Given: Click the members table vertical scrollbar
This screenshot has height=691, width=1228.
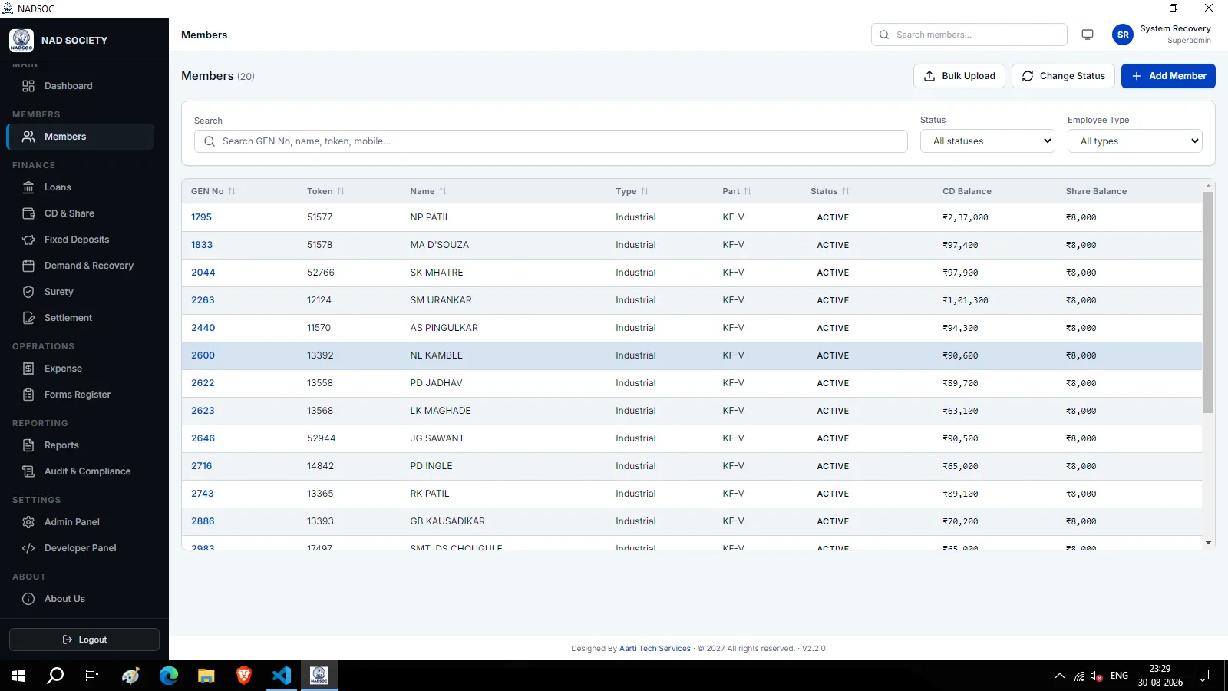Looking at the screenshot, I should coord(1208,303).
